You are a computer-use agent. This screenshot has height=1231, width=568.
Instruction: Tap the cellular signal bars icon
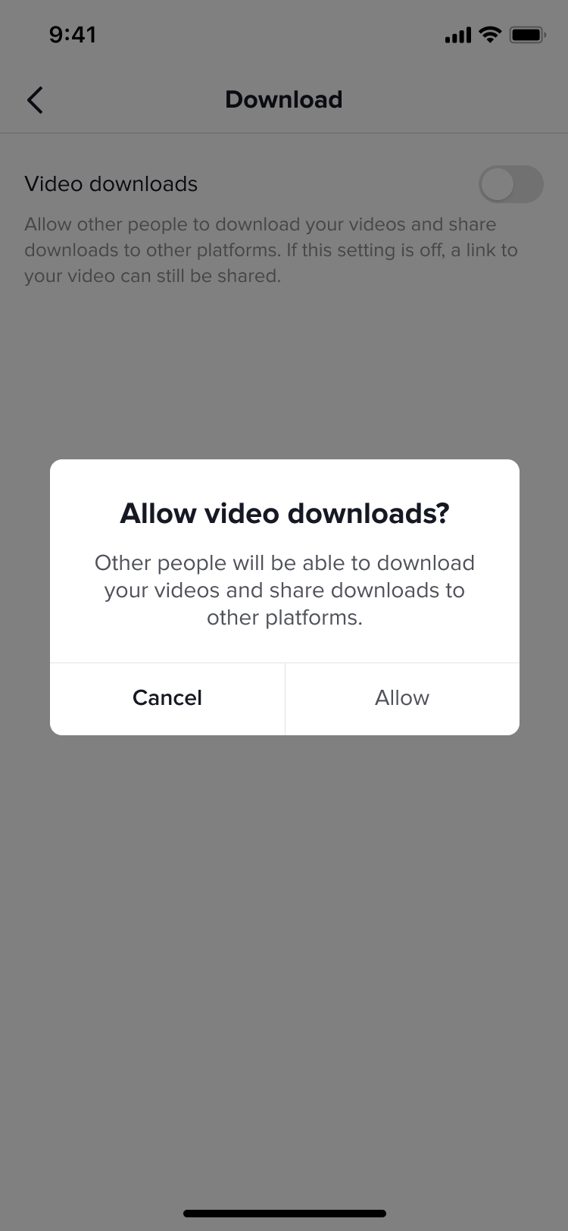pyautogui.click(x=458, y=35)
